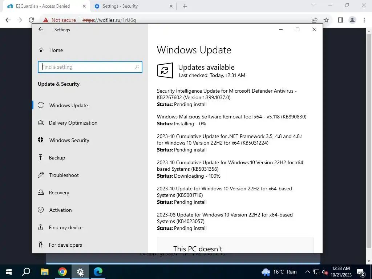Go back in Chrome browser
The height and width of the screenshot is (279, 372).
pyautogui.click(x=8, y=20)
